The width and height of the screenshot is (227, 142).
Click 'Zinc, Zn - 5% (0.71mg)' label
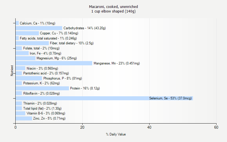pyautogui.click(x=49, y=118)
